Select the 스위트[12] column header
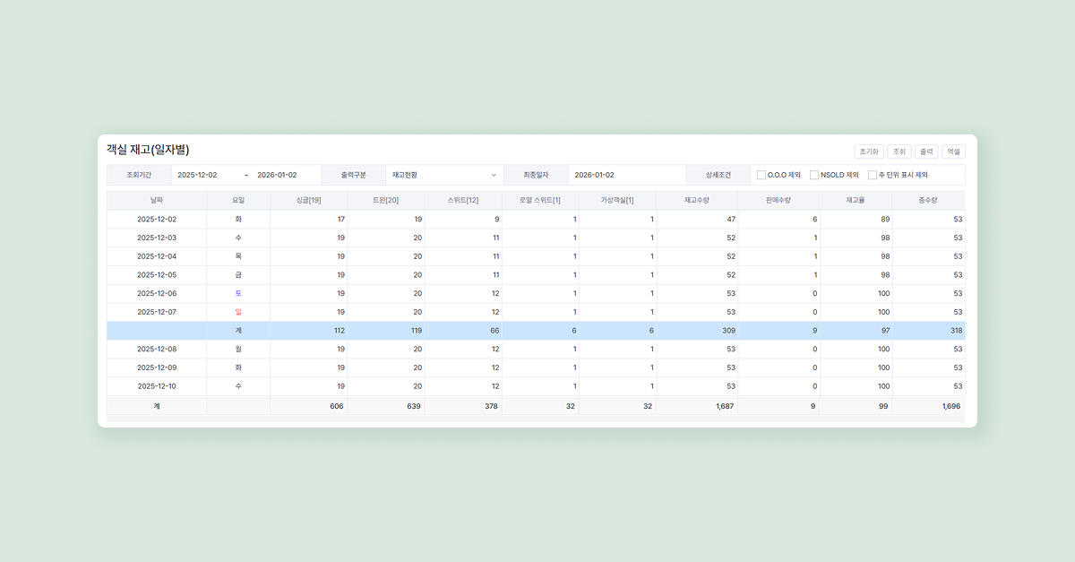Image resolution: width=1075 pixels, height=562 pixels. coord(463,200)
